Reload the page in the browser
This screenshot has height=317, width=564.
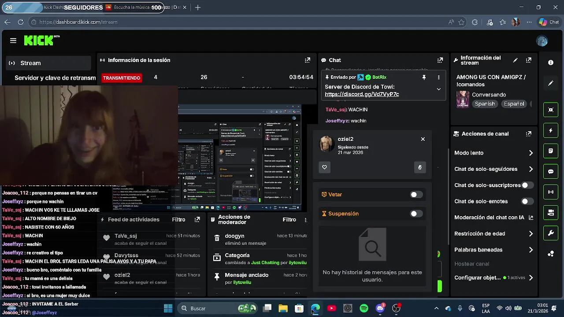click(21, 22)
